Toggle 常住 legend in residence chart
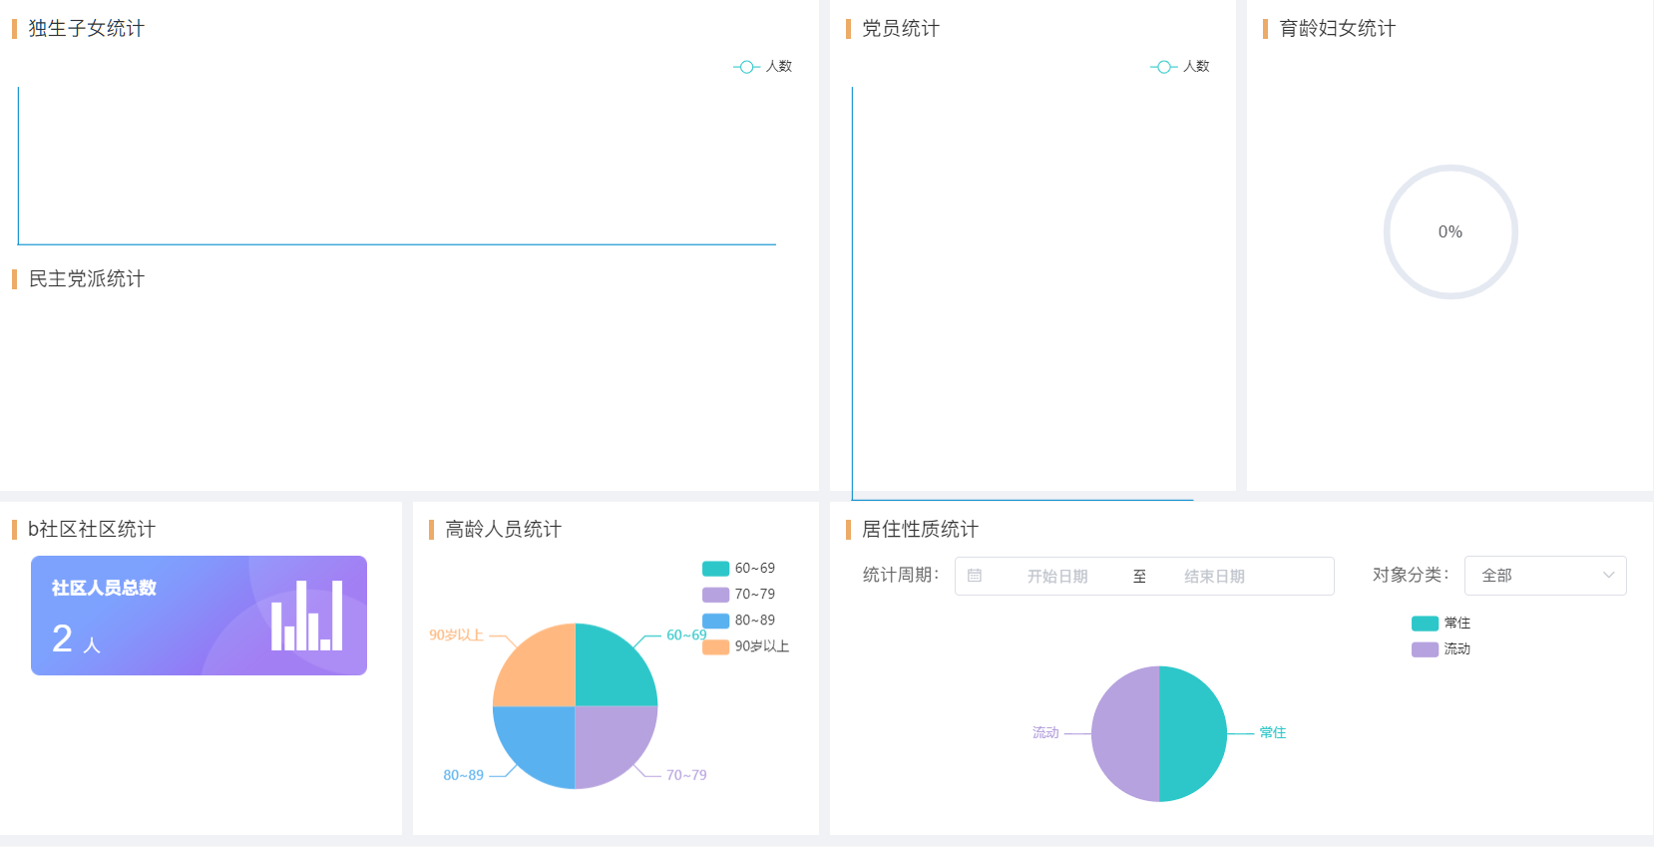The height and width of the screenshot is (847, 1654). (x=1442, y=624)
